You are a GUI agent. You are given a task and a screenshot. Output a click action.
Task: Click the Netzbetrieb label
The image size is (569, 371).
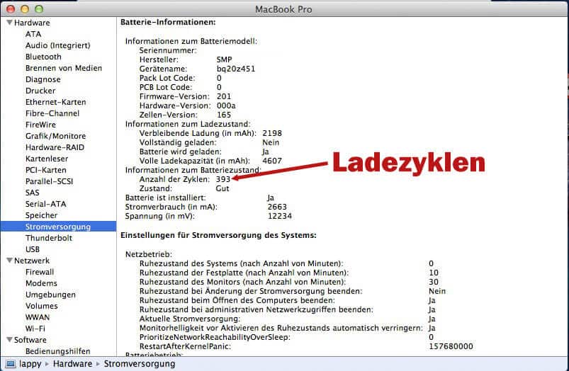pyautogui.click(x=148, y=254)
